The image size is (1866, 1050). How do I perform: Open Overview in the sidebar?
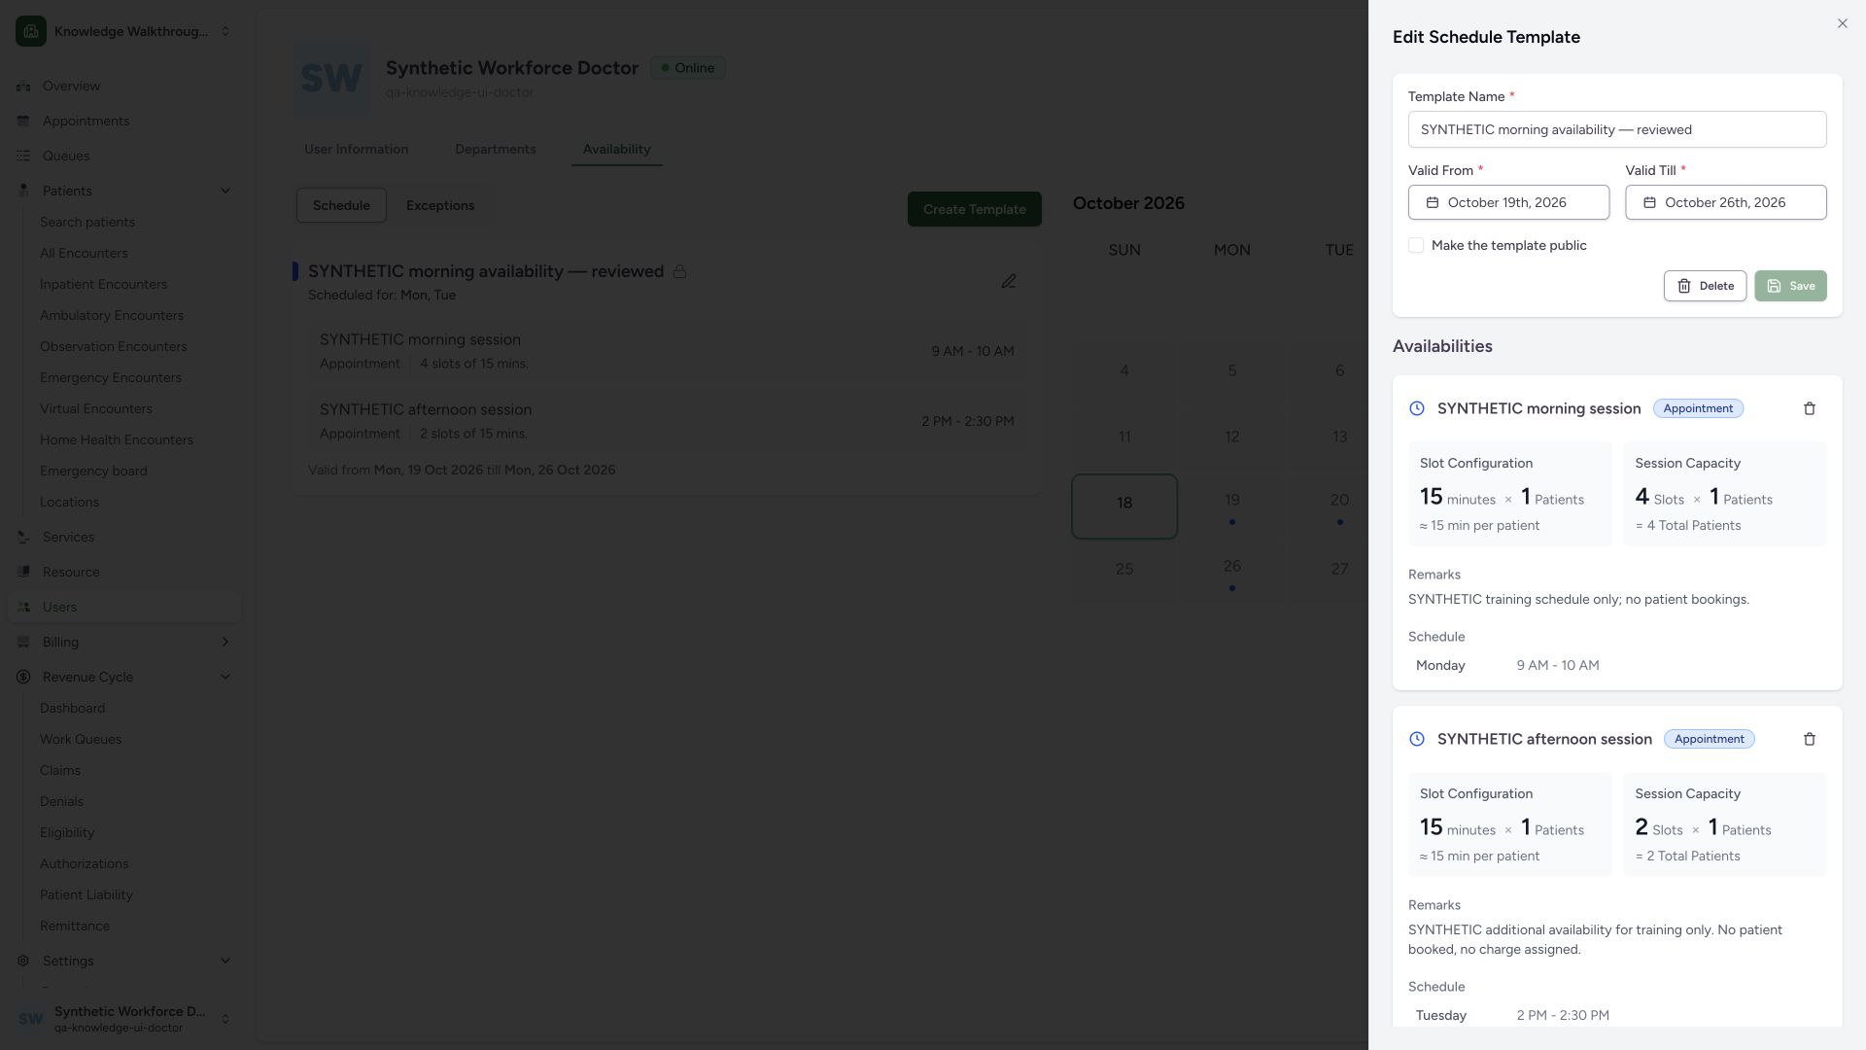[x=124, y=86]
